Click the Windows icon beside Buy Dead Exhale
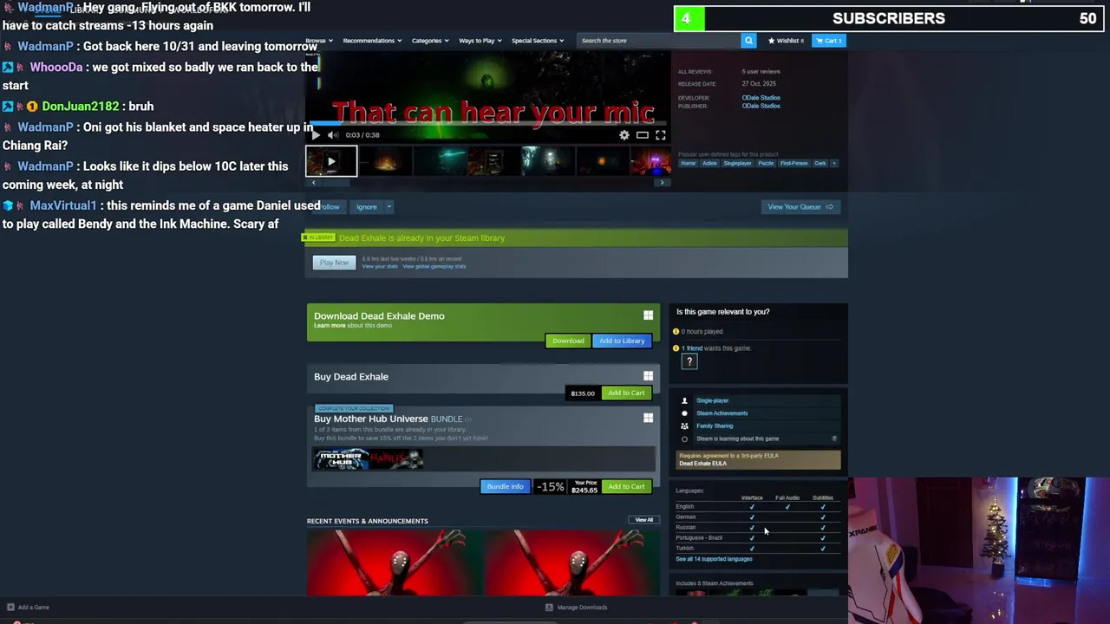 (648, 376)
